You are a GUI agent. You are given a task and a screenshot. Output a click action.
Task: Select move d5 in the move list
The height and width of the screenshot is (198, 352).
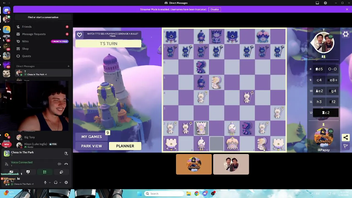tap(319, 69)
